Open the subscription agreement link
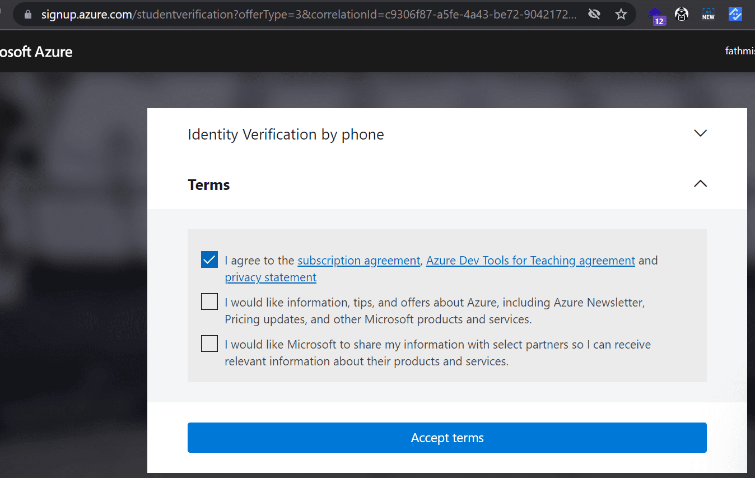Viewport: 755px width, 478px height. [x=358, y=261]
